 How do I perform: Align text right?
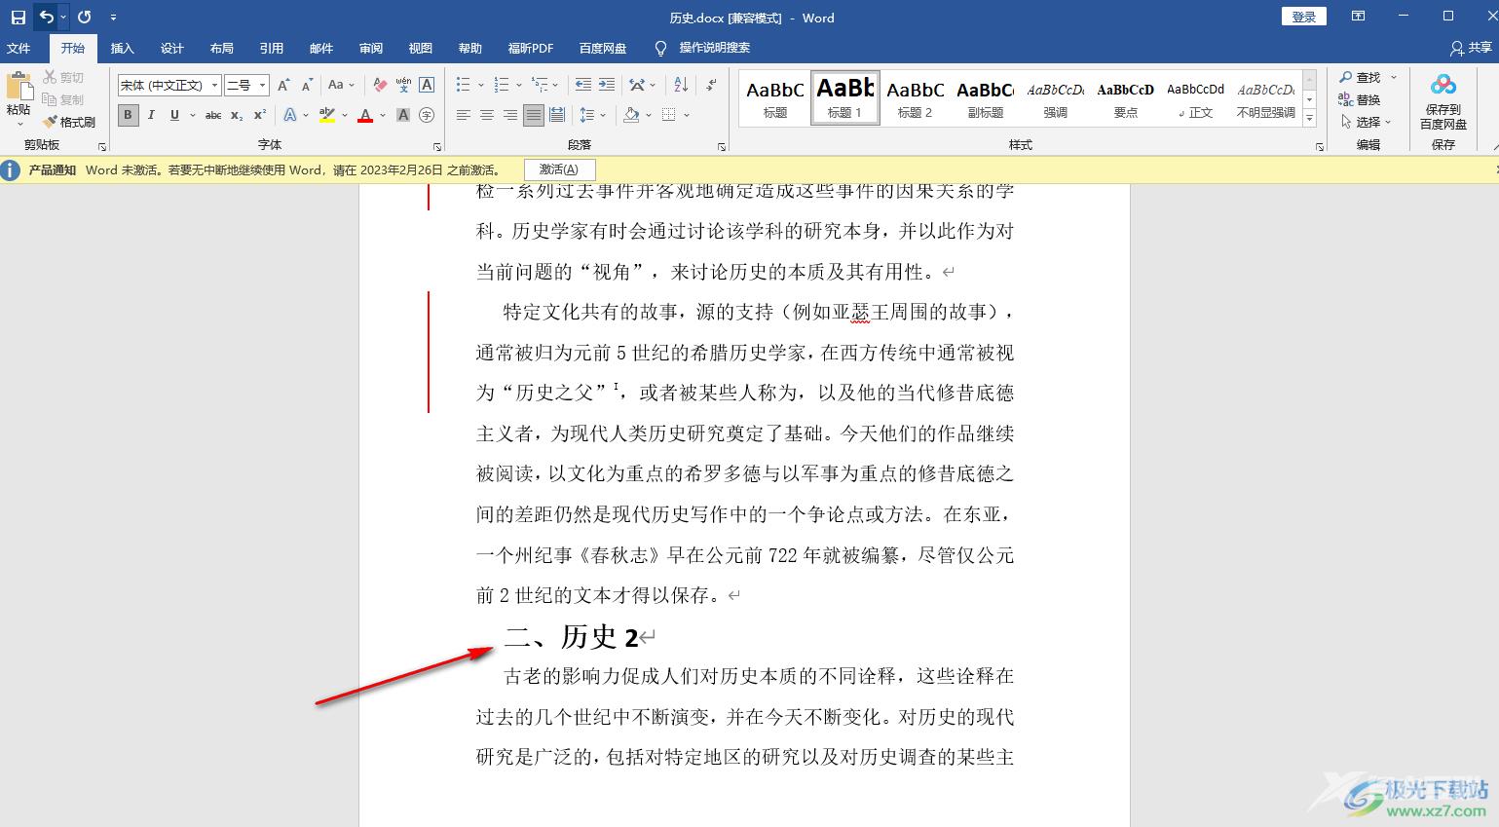coord(509,115)
